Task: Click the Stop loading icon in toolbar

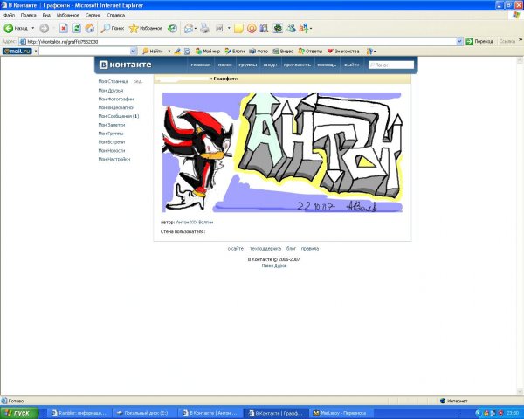Action: pos(65,28)
